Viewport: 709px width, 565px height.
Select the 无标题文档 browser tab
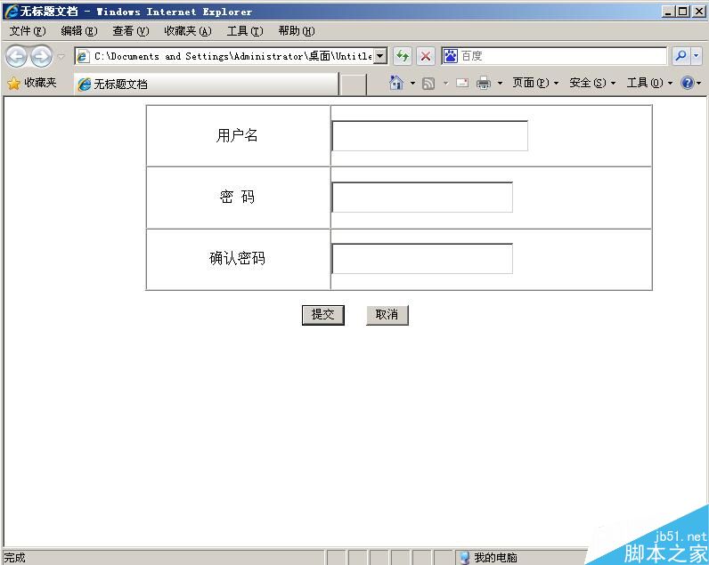pos(205,84)
